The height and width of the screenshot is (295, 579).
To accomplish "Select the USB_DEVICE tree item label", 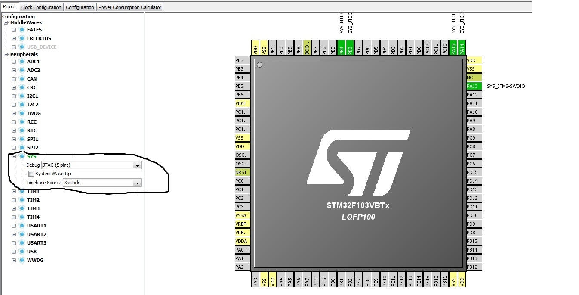I will click(x=42, y=47).
